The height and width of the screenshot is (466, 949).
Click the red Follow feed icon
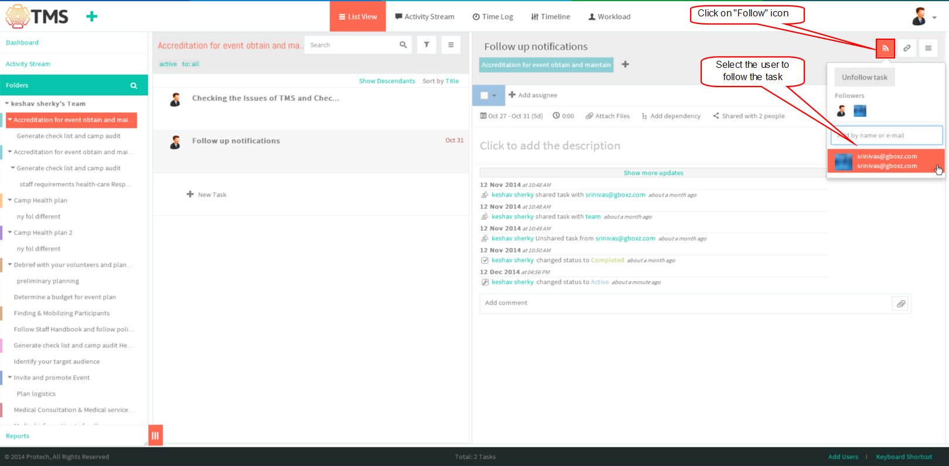(x=885, y=48)
